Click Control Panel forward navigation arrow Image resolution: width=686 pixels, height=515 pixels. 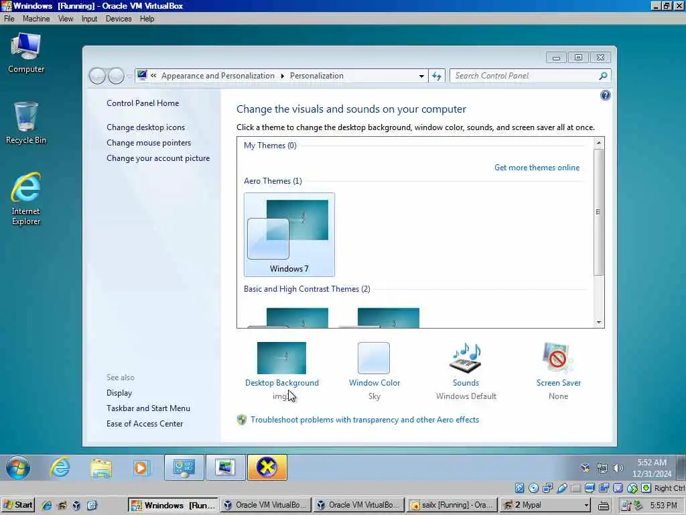click(x=116, y=76)
